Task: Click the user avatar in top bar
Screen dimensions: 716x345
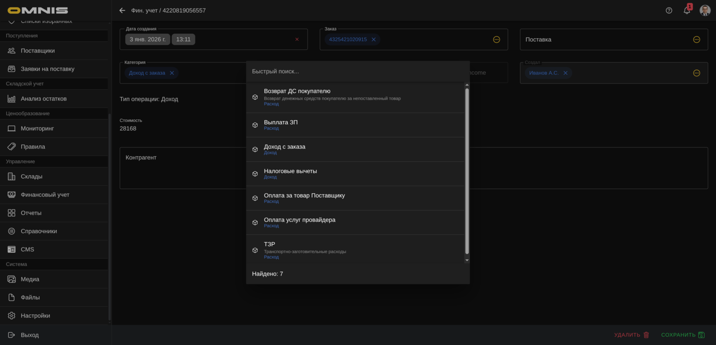Action: (x=705, y=10)
